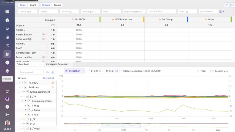This screenshot has width=235, height=132.
Task: Uncheck the jr_QA checkbox
Action: pos(27,96)
